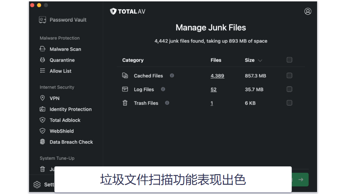Click the Allow List bullet-list icon
The image size is (347, 194).
42,71
